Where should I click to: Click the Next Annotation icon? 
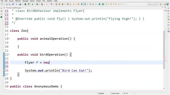[107, 4]
